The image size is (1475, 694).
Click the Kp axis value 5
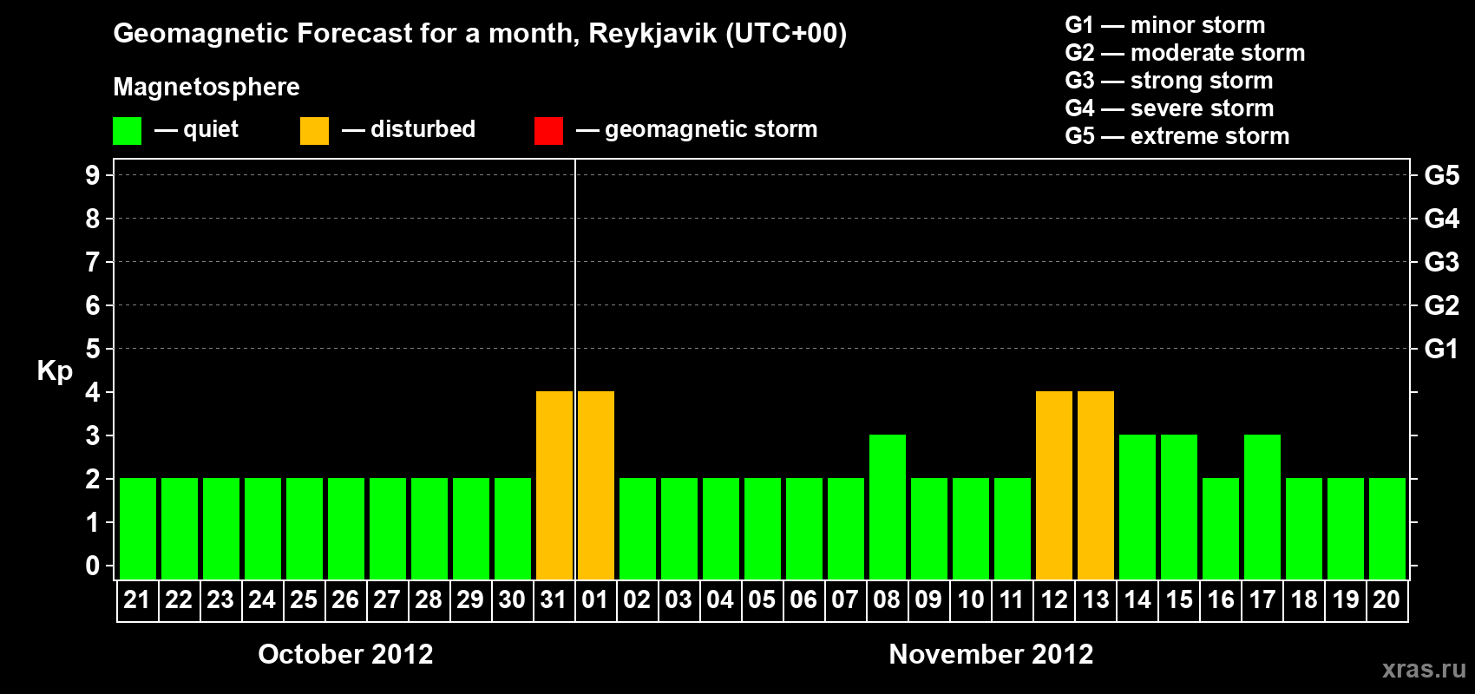coord(93,349)
